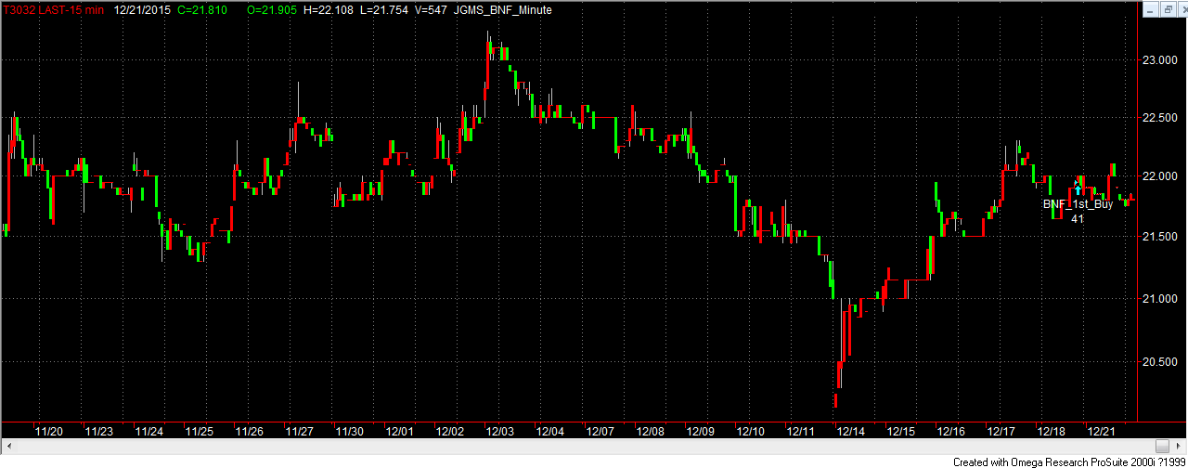1188x468 pixels.
Task: Click the 22.000 price axis label
Action: (x=1160, y=175)
